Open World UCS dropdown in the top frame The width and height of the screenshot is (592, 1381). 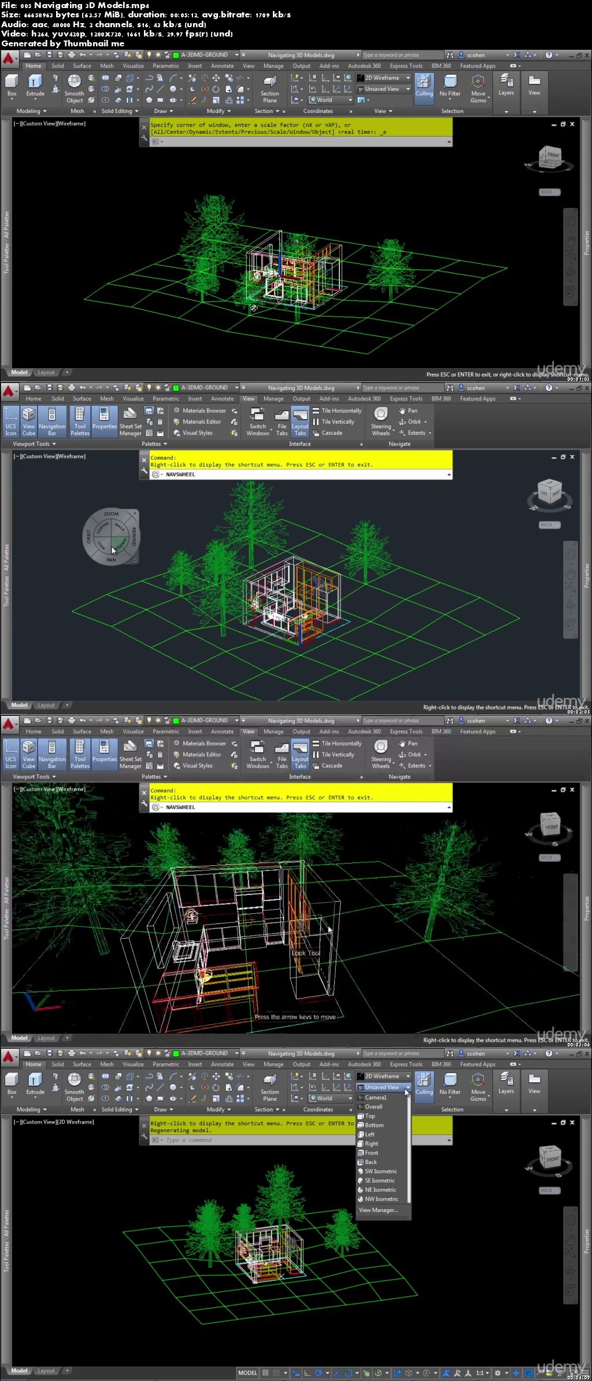[x=331, y=100]
